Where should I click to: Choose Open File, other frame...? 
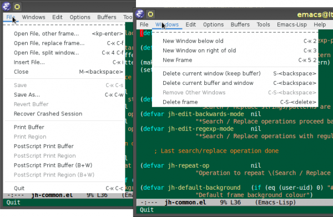pos(64,33)
